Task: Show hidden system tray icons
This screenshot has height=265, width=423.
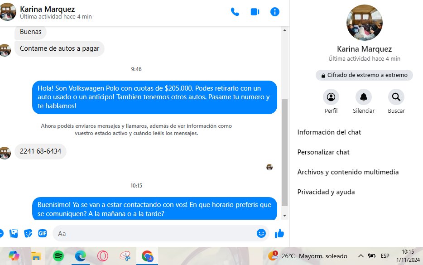Action: (361, 256)
